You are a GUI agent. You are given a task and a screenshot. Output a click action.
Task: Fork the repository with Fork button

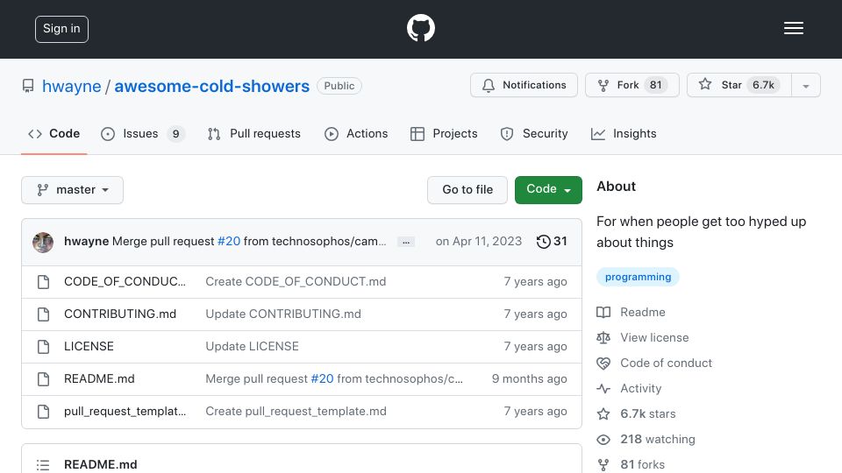(x=632, y=85)
